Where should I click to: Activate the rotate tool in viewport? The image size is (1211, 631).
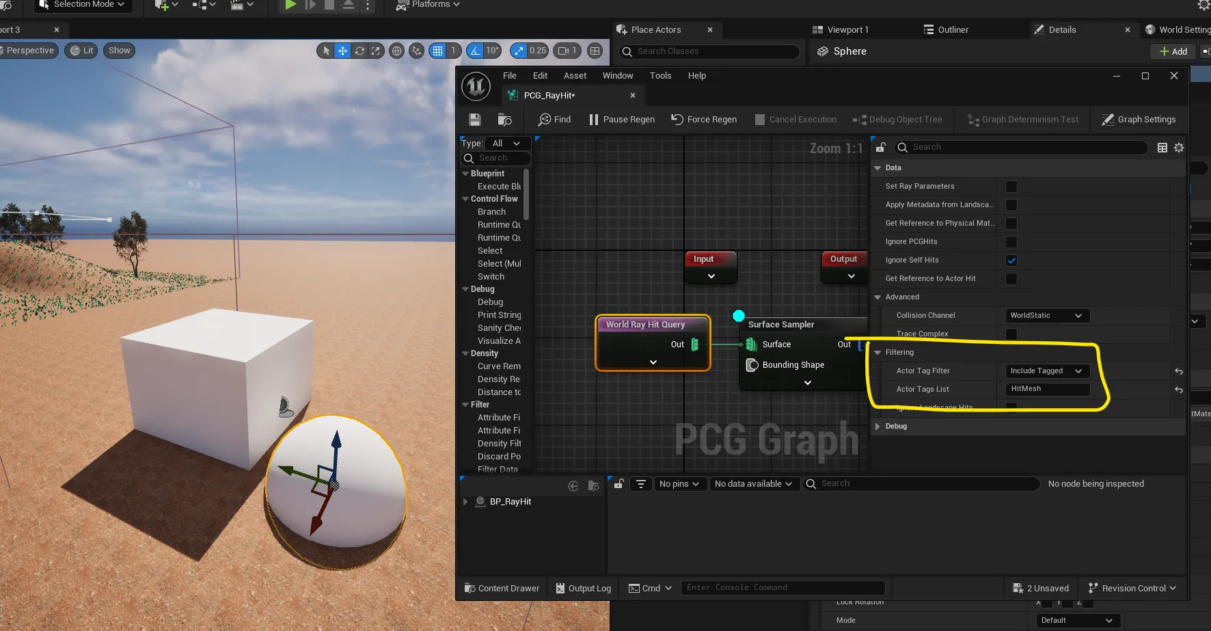(359, 51)
